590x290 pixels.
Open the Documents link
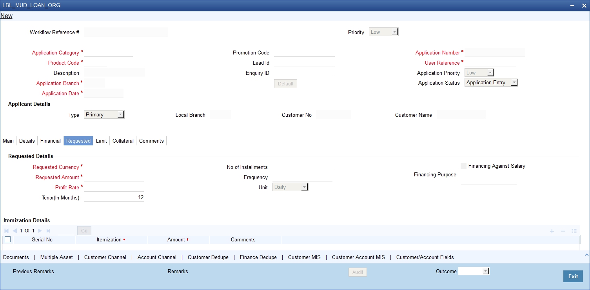point(16,257)
